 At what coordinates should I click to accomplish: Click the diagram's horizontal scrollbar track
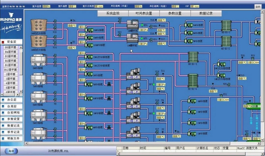click(138, 143)
